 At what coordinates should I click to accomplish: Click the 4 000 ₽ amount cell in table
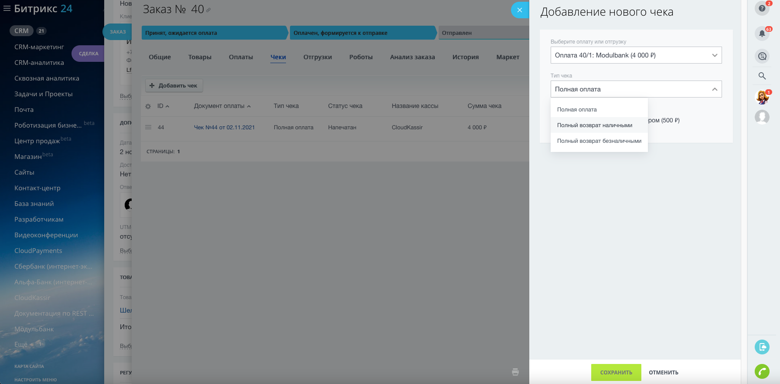tap(477, 128)
